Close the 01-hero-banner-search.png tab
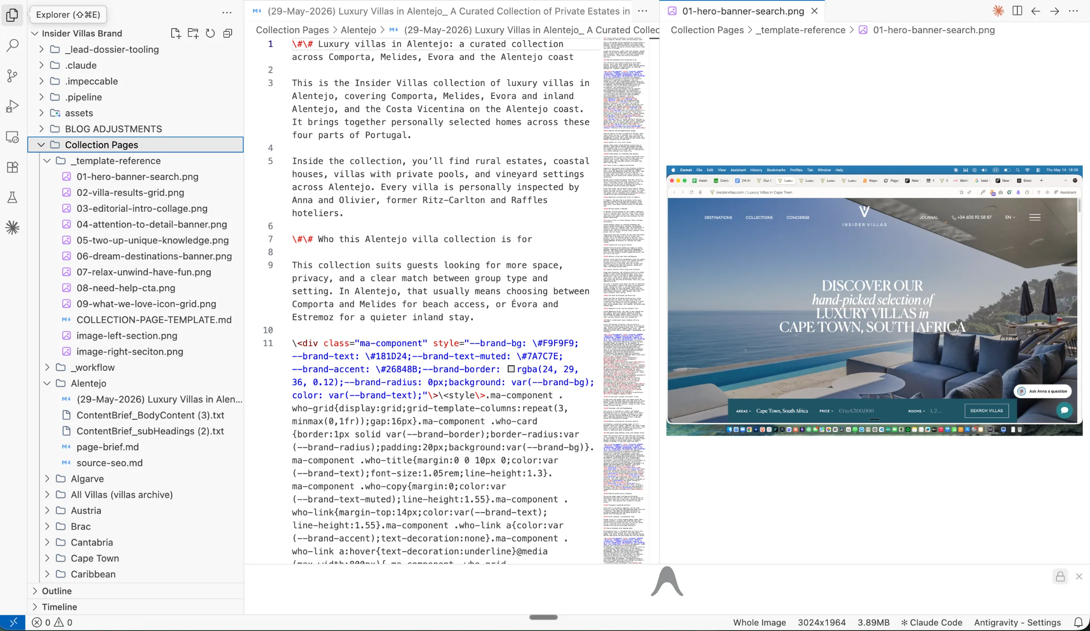 pos(815,11)
